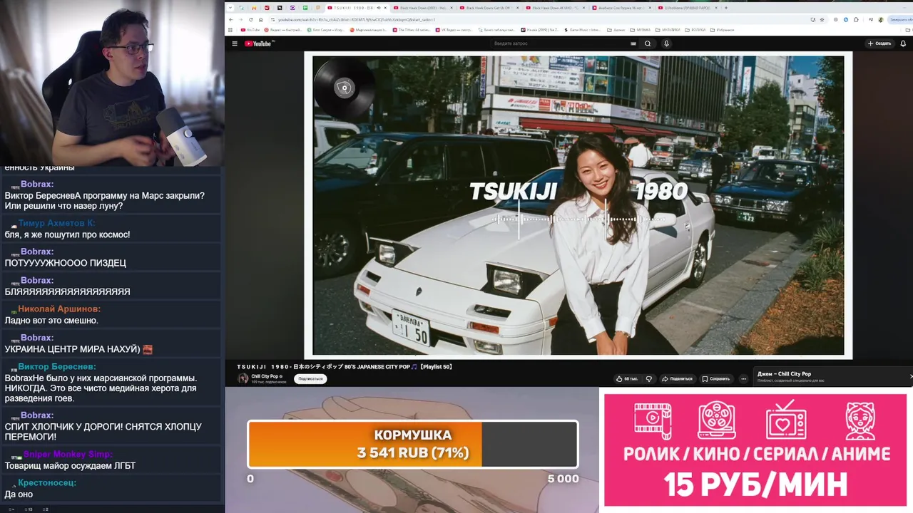Click the Поделиться share button
The height and width of the screenshot is (513, 913).
pyautogui.click(x=678, y=378)
